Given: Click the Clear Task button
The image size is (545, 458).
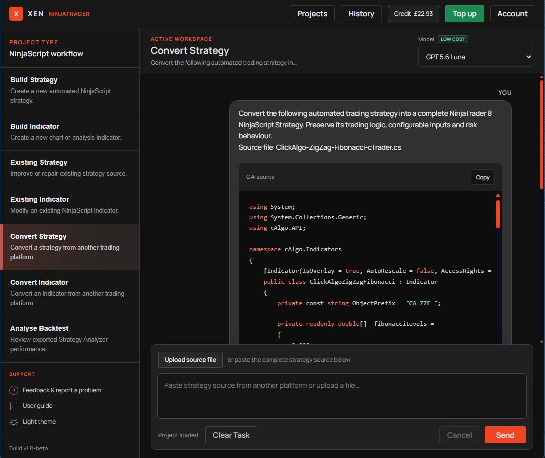Looking at the screenshot, I should click(x=231, y=435).
